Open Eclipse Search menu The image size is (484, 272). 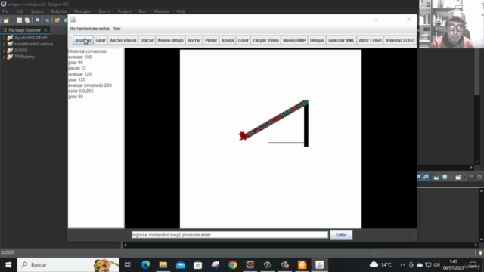pos(104,11)
